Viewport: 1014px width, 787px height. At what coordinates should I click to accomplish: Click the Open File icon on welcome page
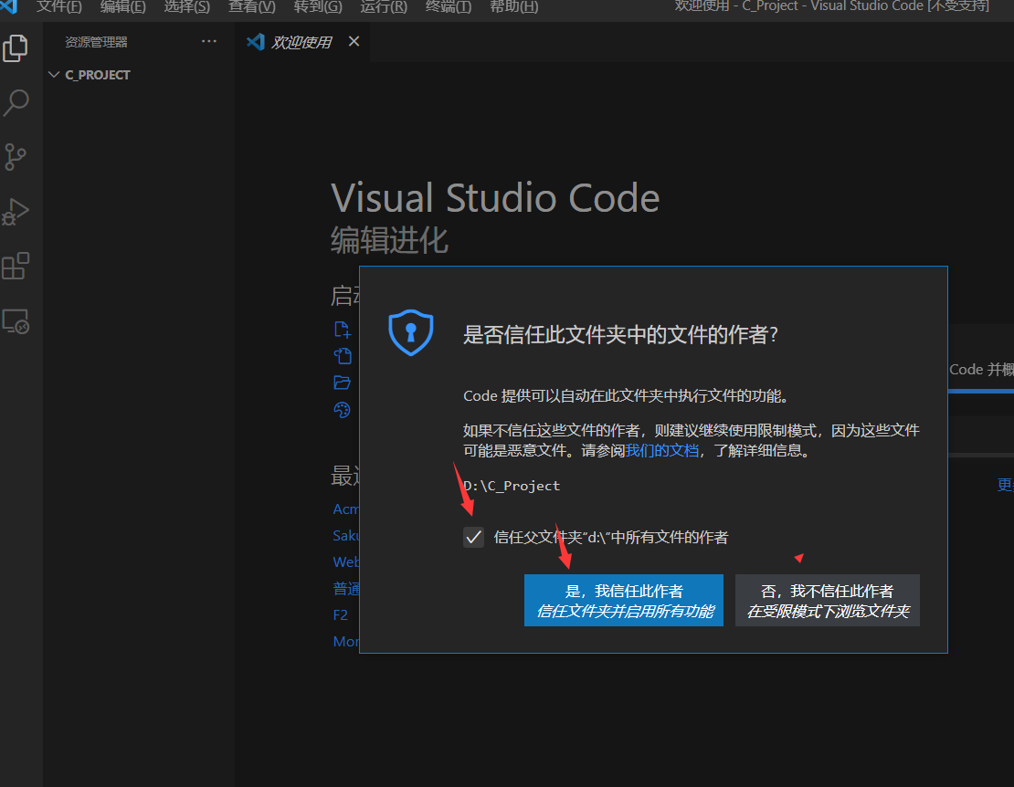[x=342, y=356]
